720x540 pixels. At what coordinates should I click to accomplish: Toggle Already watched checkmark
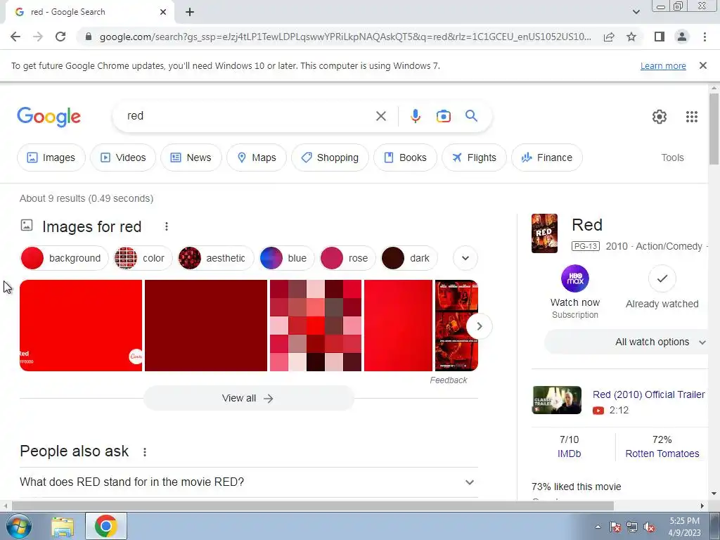click(662, 278)
